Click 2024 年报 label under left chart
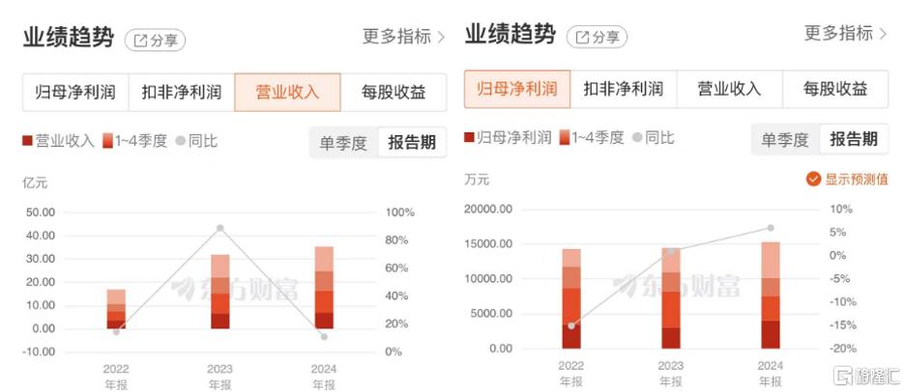 pyautogui.click(x=324, y=377)
